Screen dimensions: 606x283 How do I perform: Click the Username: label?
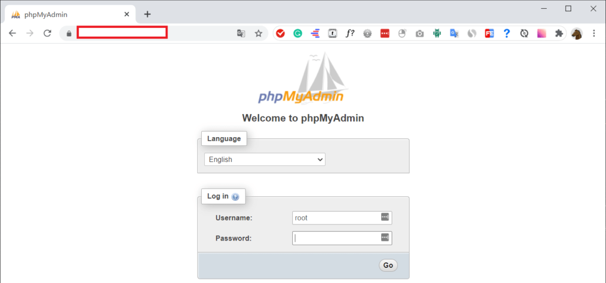pos(234,218)
